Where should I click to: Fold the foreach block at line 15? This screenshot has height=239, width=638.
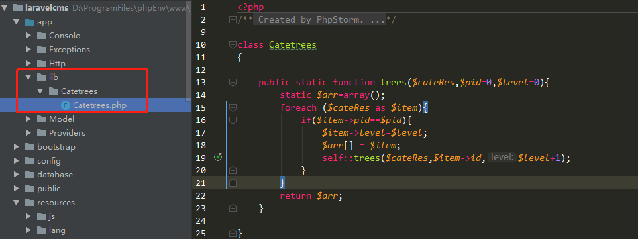click(233, 108)
